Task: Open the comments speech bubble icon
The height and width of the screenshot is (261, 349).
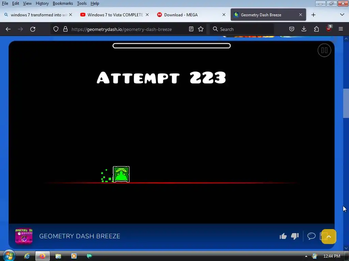Action: [x=312, y=236]
